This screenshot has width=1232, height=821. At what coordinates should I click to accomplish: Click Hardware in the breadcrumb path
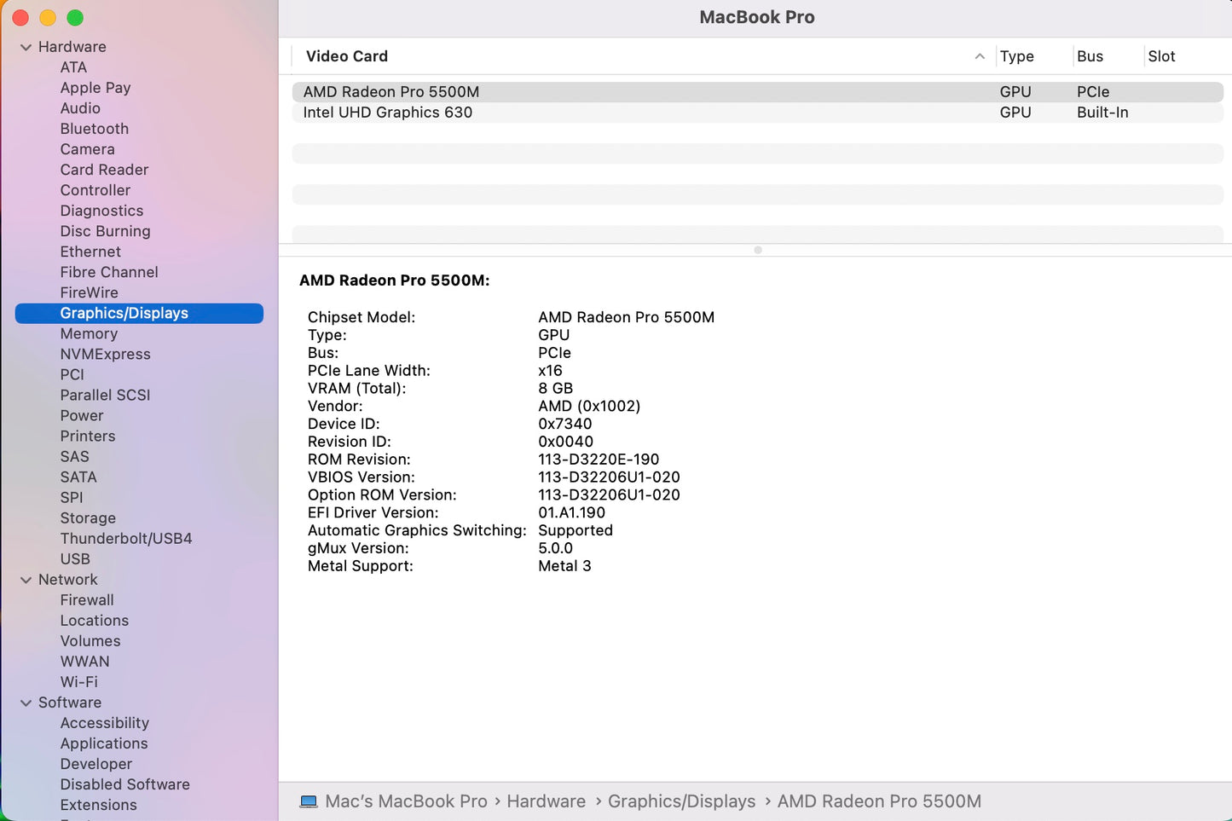click(x=546, y=801)
